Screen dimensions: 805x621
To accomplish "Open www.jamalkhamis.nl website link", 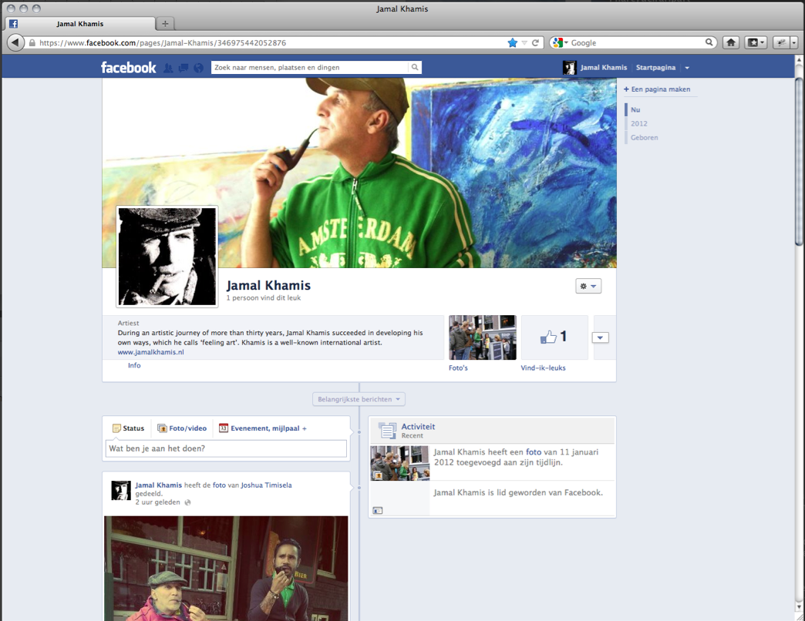I will 150,352.
